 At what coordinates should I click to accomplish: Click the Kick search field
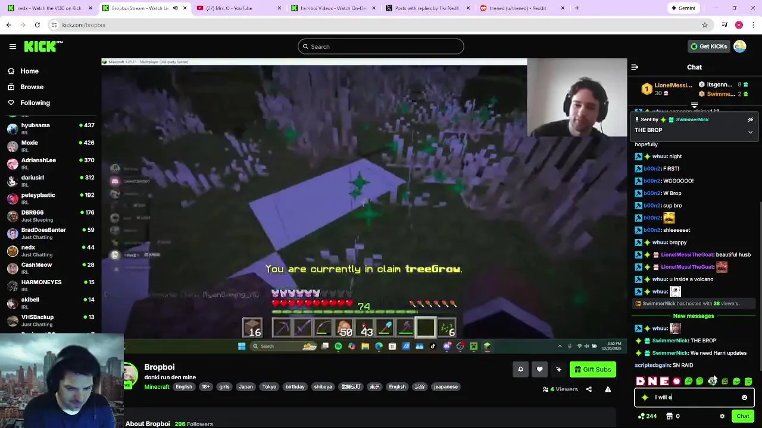(381, 46)
